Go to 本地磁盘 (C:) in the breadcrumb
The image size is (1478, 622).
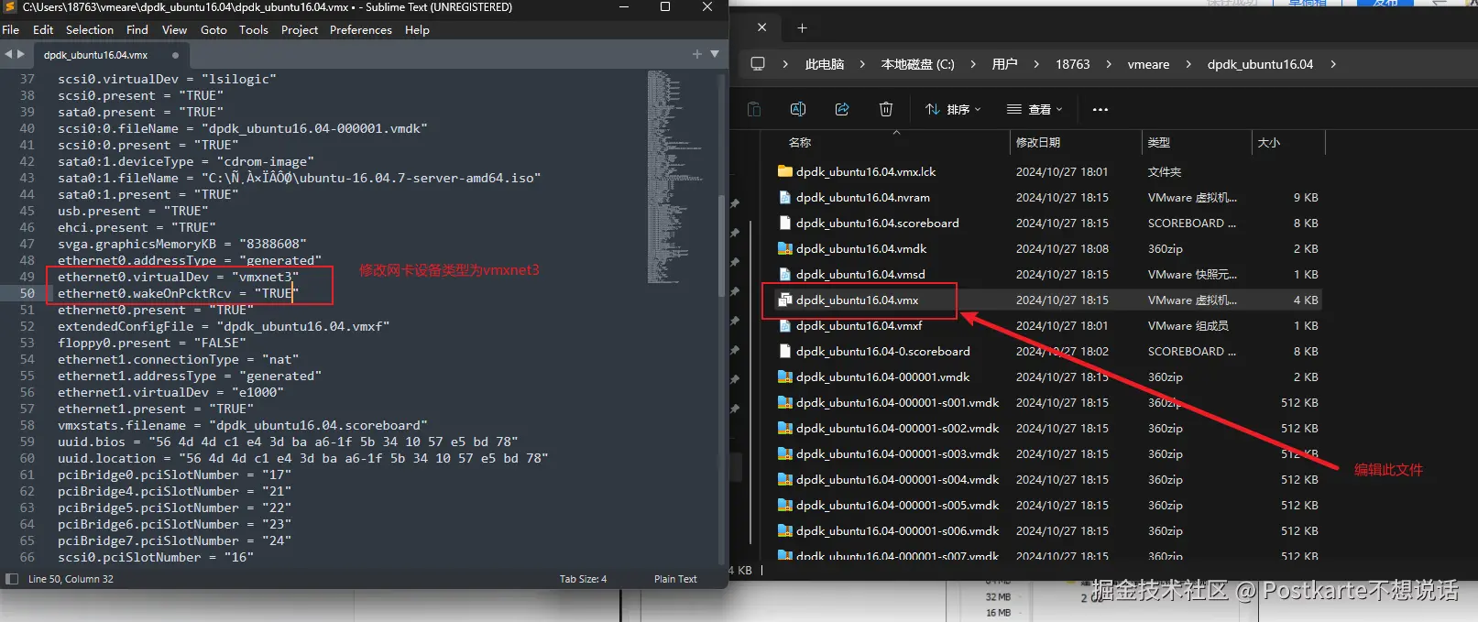click(917, 64)
